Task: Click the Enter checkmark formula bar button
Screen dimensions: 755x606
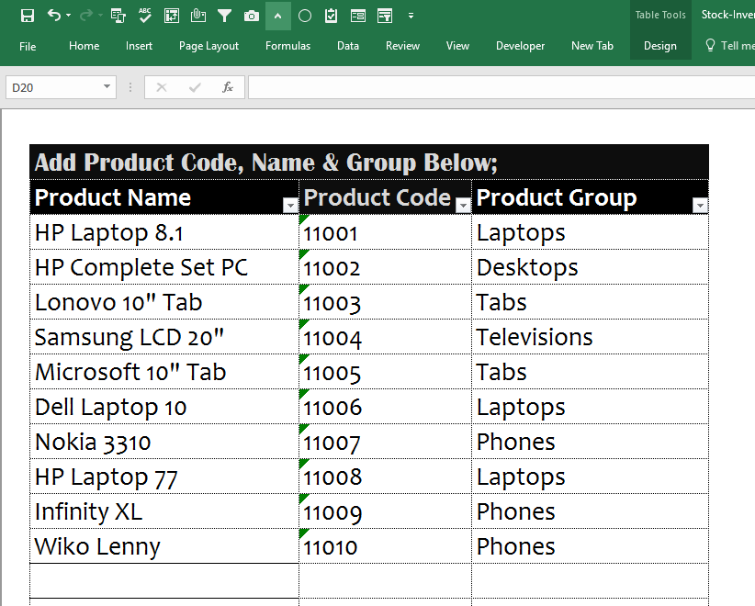Action: [195, 87]
